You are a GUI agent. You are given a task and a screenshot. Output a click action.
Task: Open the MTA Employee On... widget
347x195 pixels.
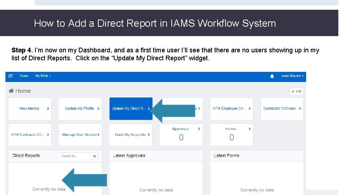(x=232, y=109)
